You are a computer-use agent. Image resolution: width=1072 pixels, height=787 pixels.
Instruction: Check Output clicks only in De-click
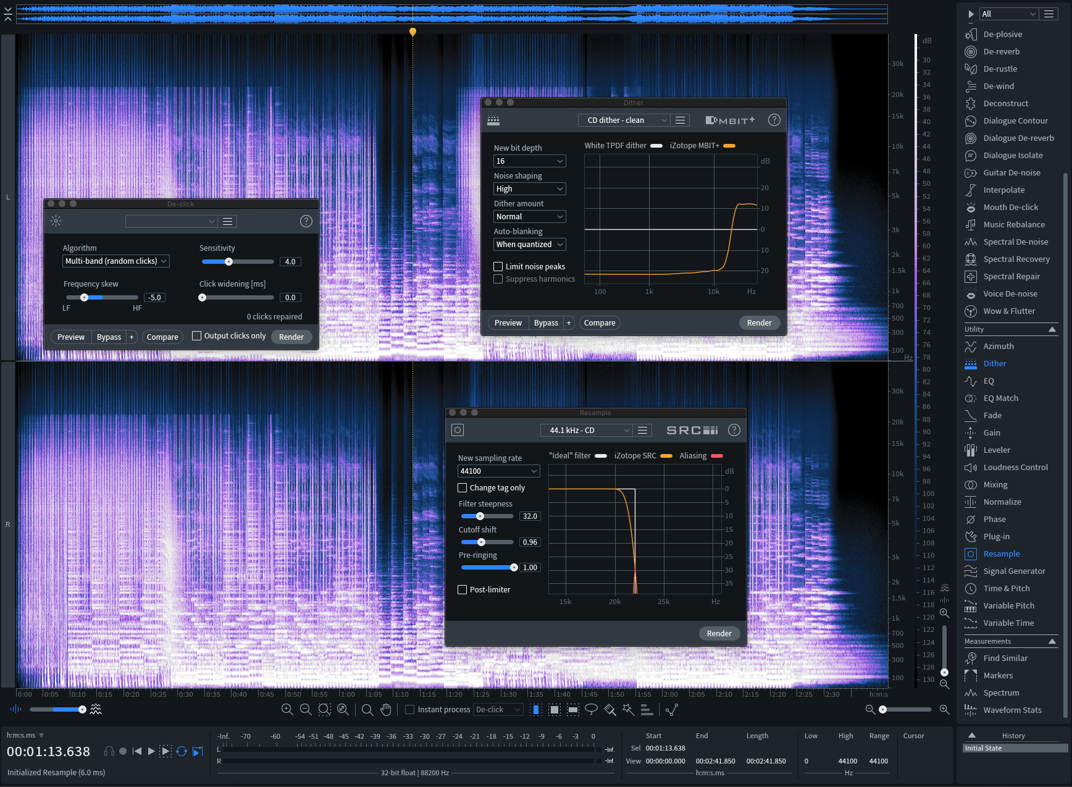pyautogui.click(x=196, y=336)
